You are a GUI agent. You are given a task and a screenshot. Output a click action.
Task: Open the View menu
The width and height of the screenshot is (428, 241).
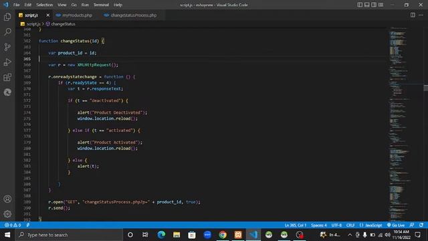[x=62, y=5]
